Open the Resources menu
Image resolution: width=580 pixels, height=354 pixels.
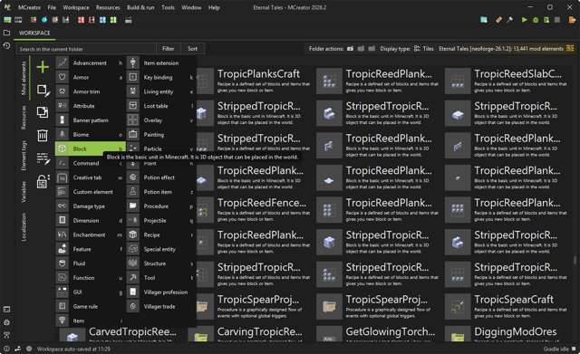(x=108, y=7)
